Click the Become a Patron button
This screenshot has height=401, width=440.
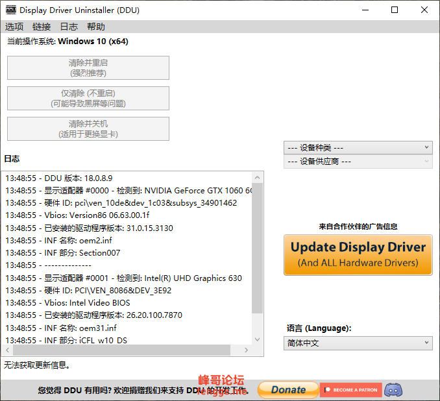[350, 390]
